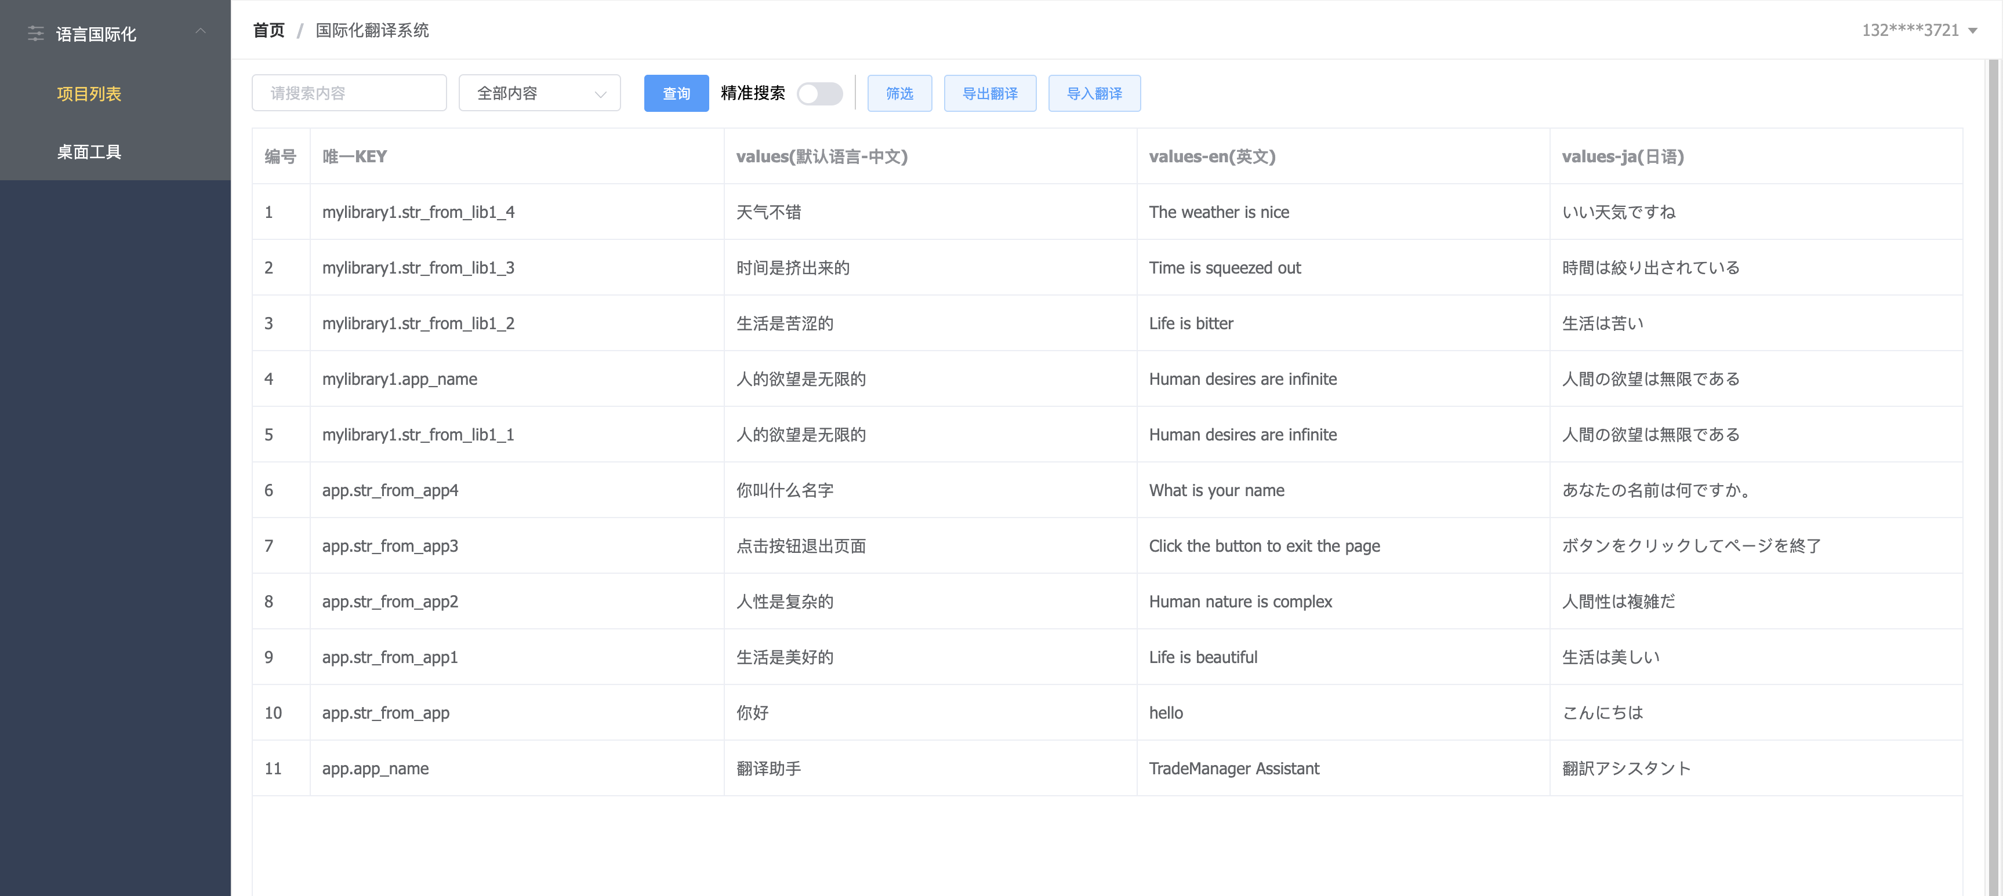
Task: Click the 'TradeManager Assistant' English cell
Action: pos(1234,768)
